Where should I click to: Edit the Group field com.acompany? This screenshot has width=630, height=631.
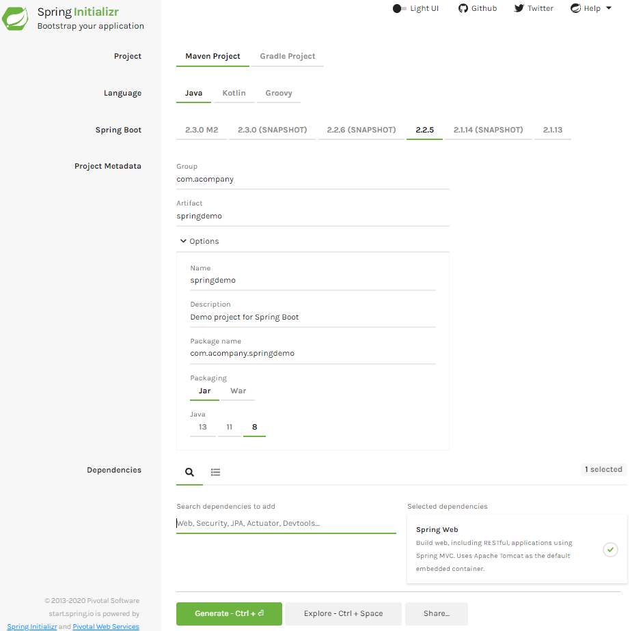coord(313,180)
